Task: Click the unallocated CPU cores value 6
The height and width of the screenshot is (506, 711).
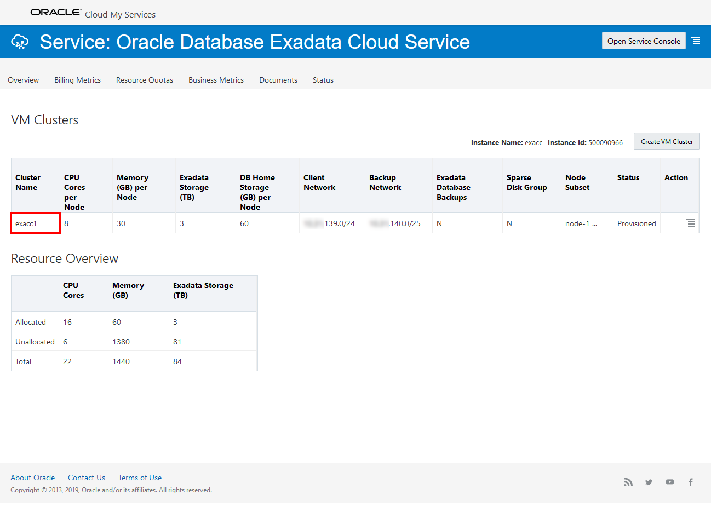Action: [65, 342]
